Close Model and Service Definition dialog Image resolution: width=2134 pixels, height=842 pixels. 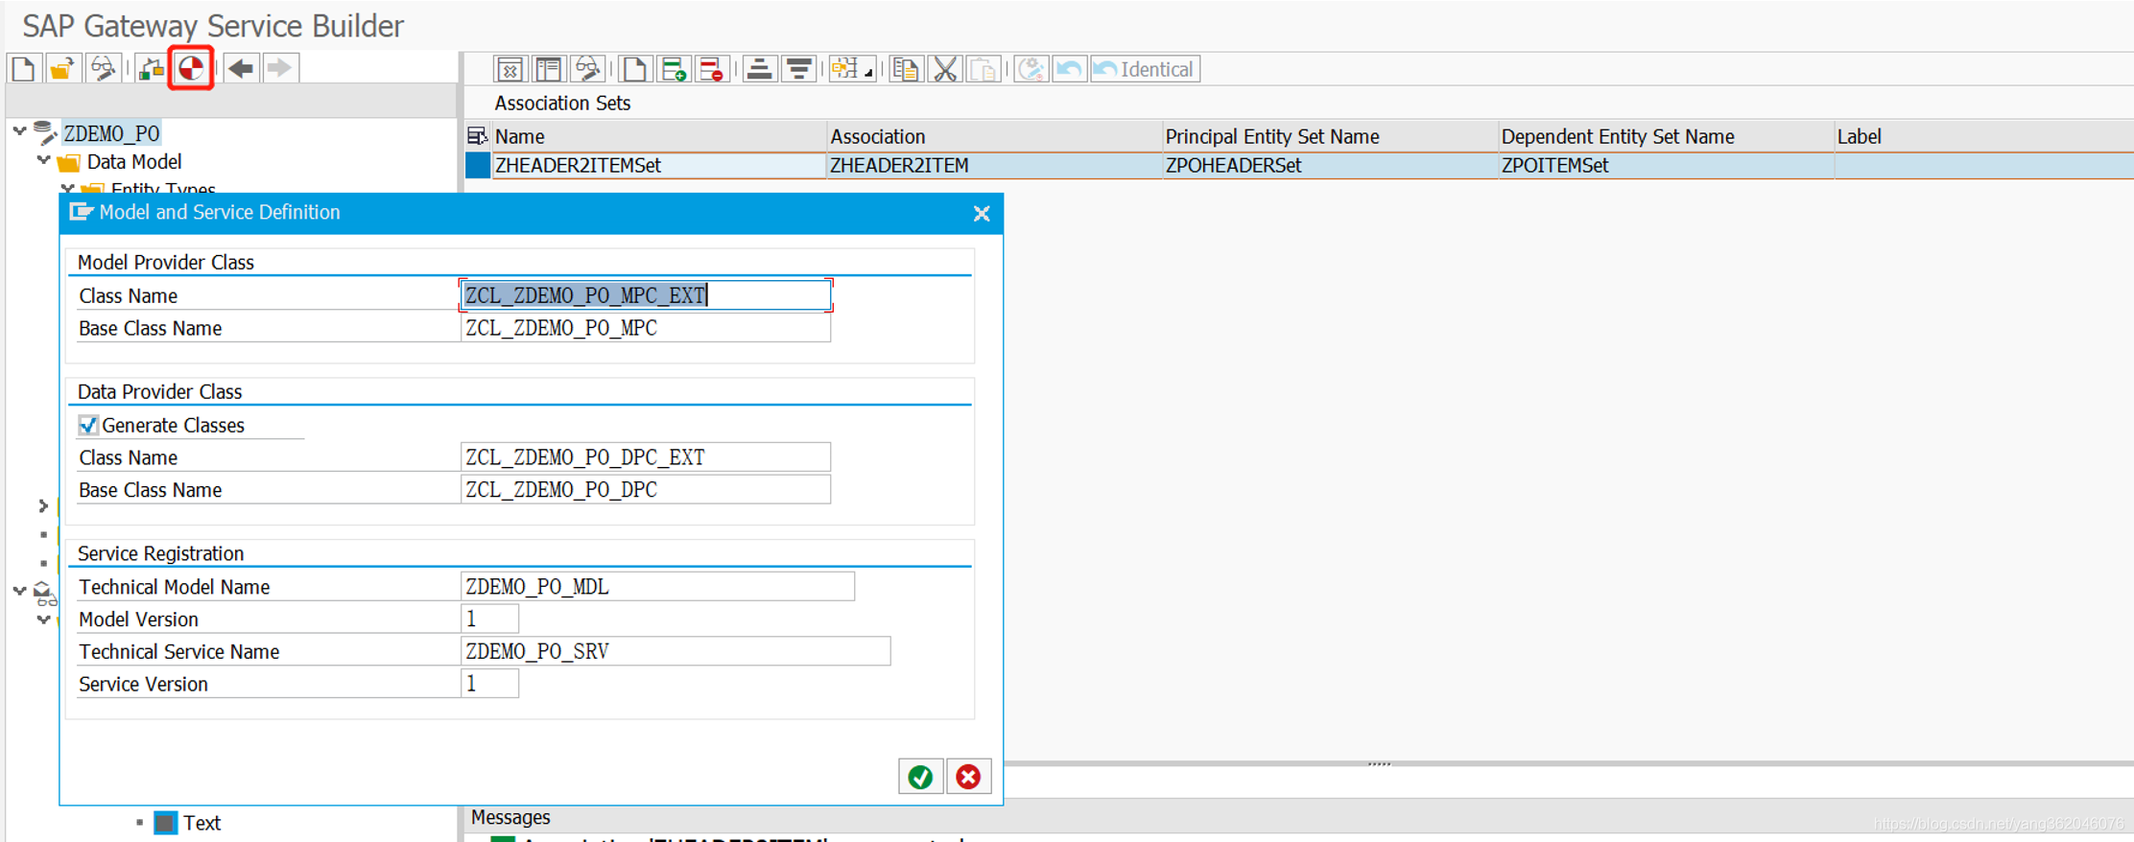click(x=981, y=214)
